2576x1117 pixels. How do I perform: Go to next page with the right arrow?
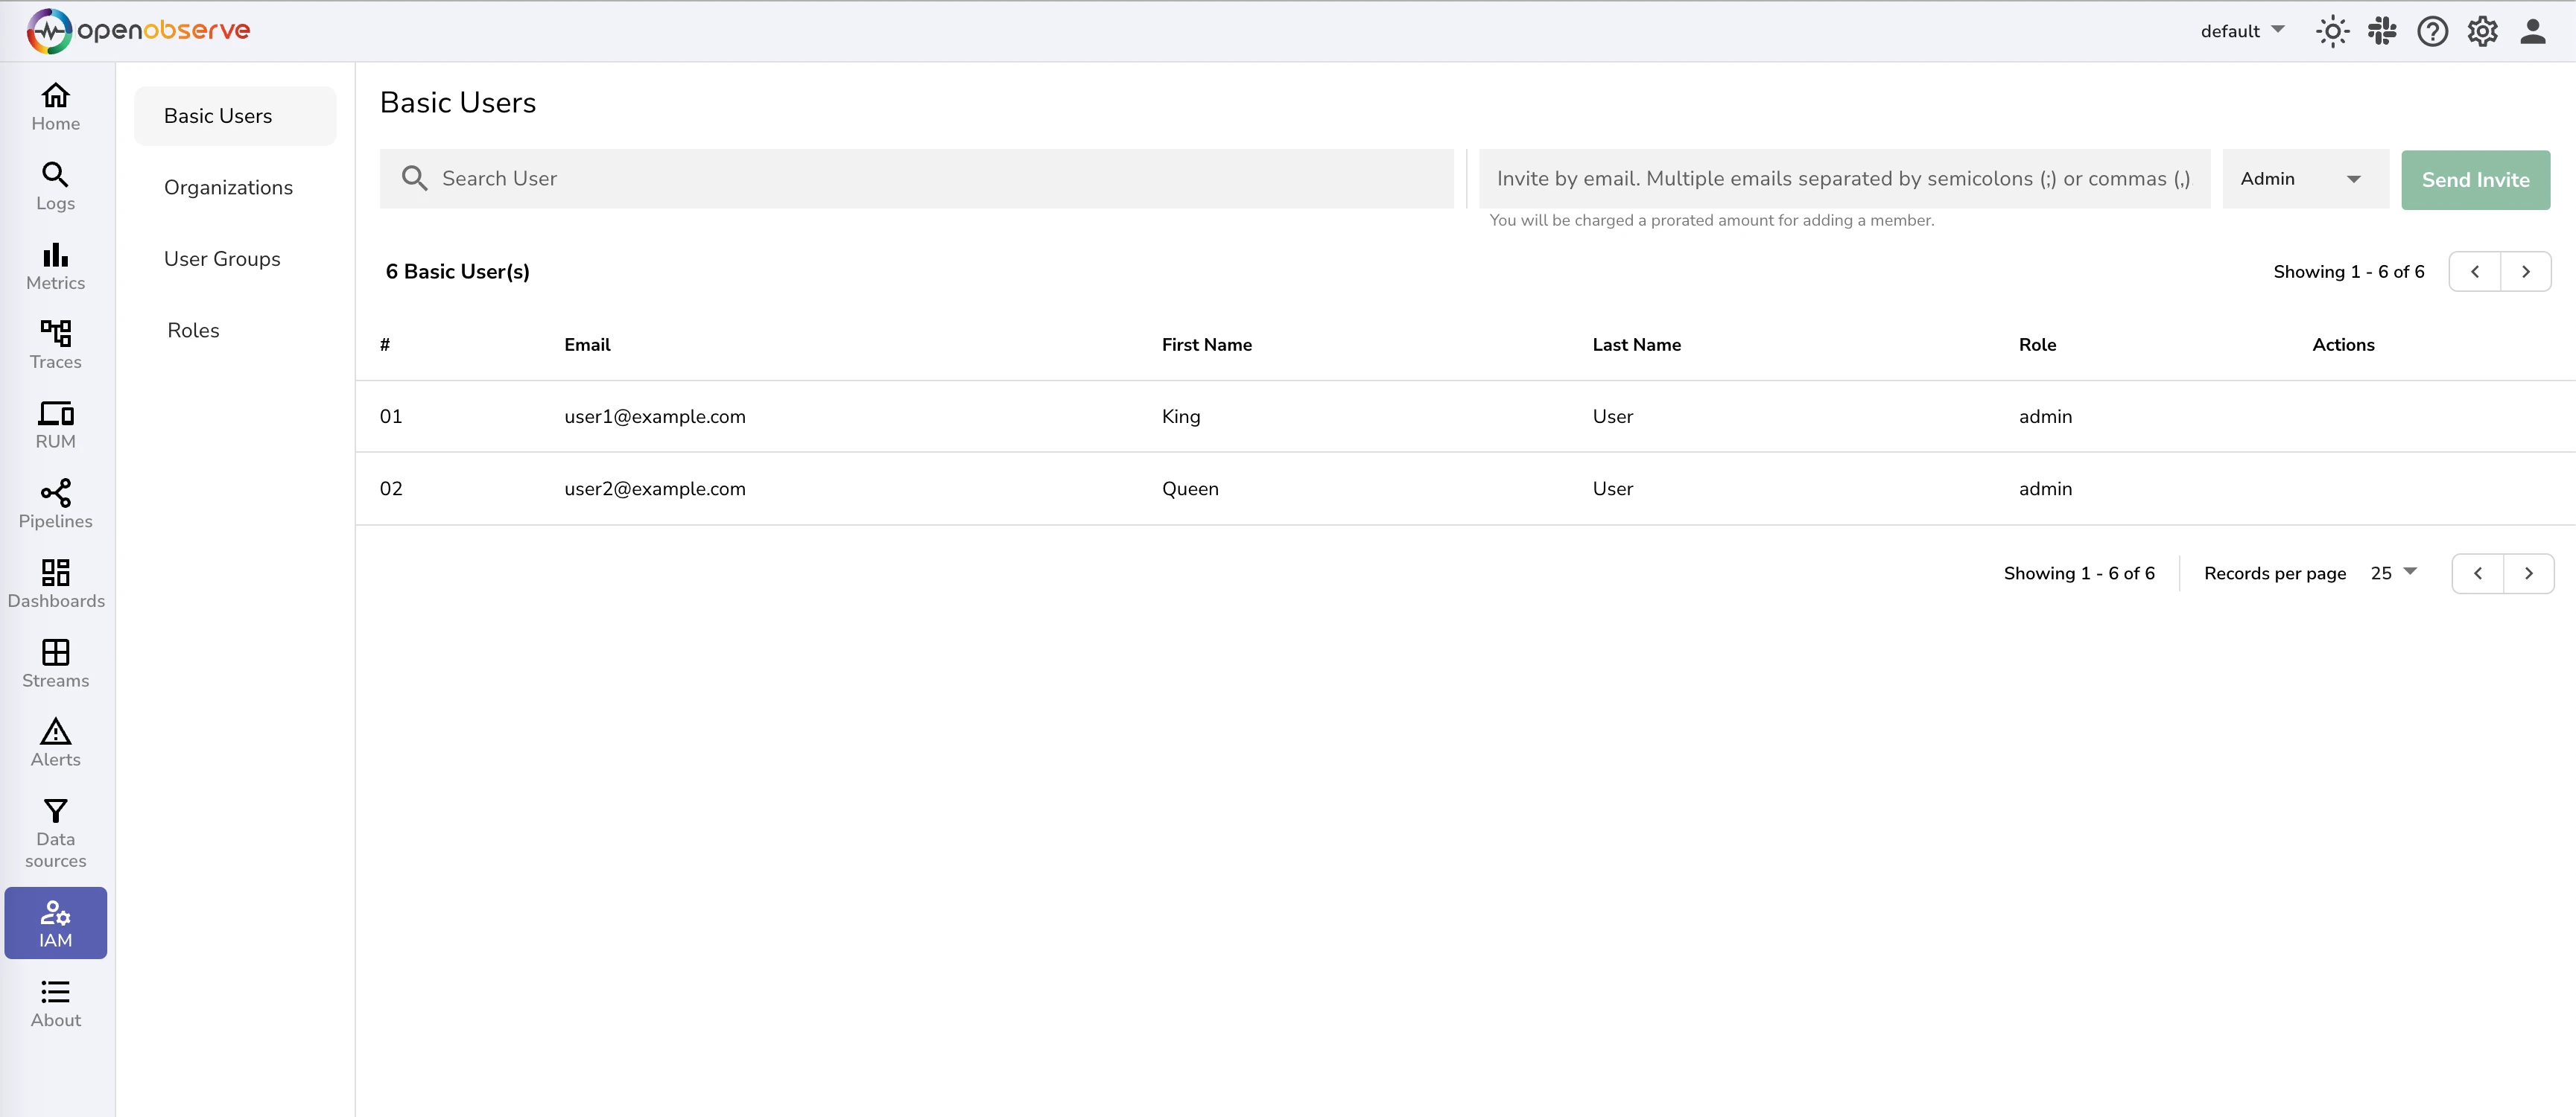pos(2526,271)
